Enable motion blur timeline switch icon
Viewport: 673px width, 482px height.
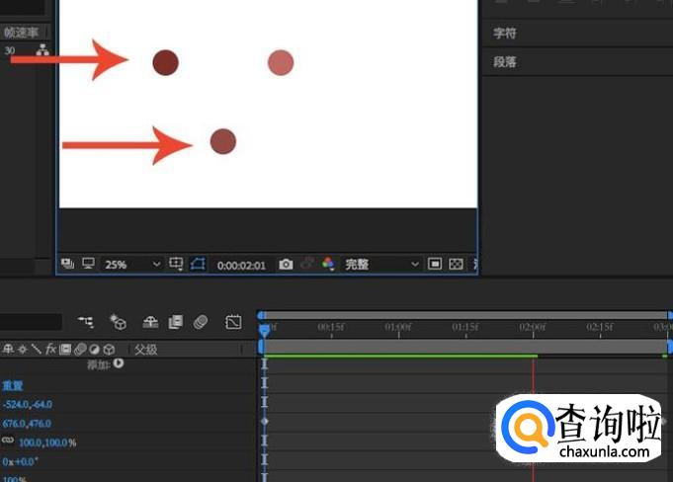[201, 322]
